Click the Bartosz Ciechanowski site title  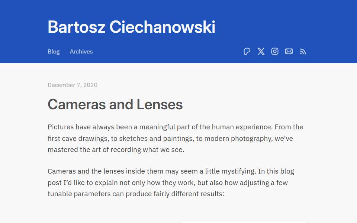131,27
